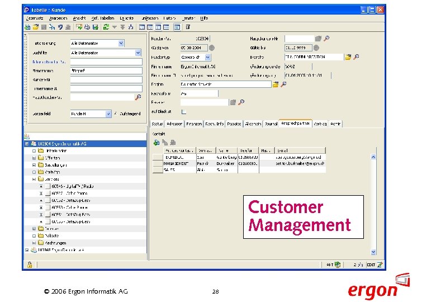Click the double down arrow toolbar icon

pyautogui.click(x=122, y=27)
